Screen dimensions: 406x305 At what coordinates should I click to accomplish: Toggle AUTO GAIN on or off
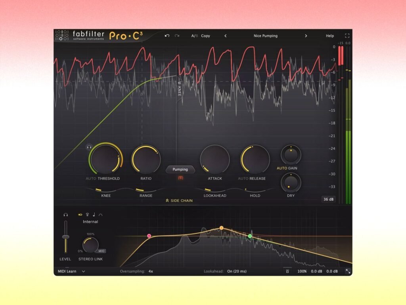(287, 168)
